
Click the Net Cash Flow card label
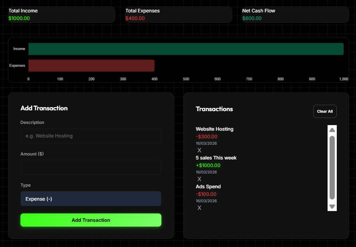(259, 11)
